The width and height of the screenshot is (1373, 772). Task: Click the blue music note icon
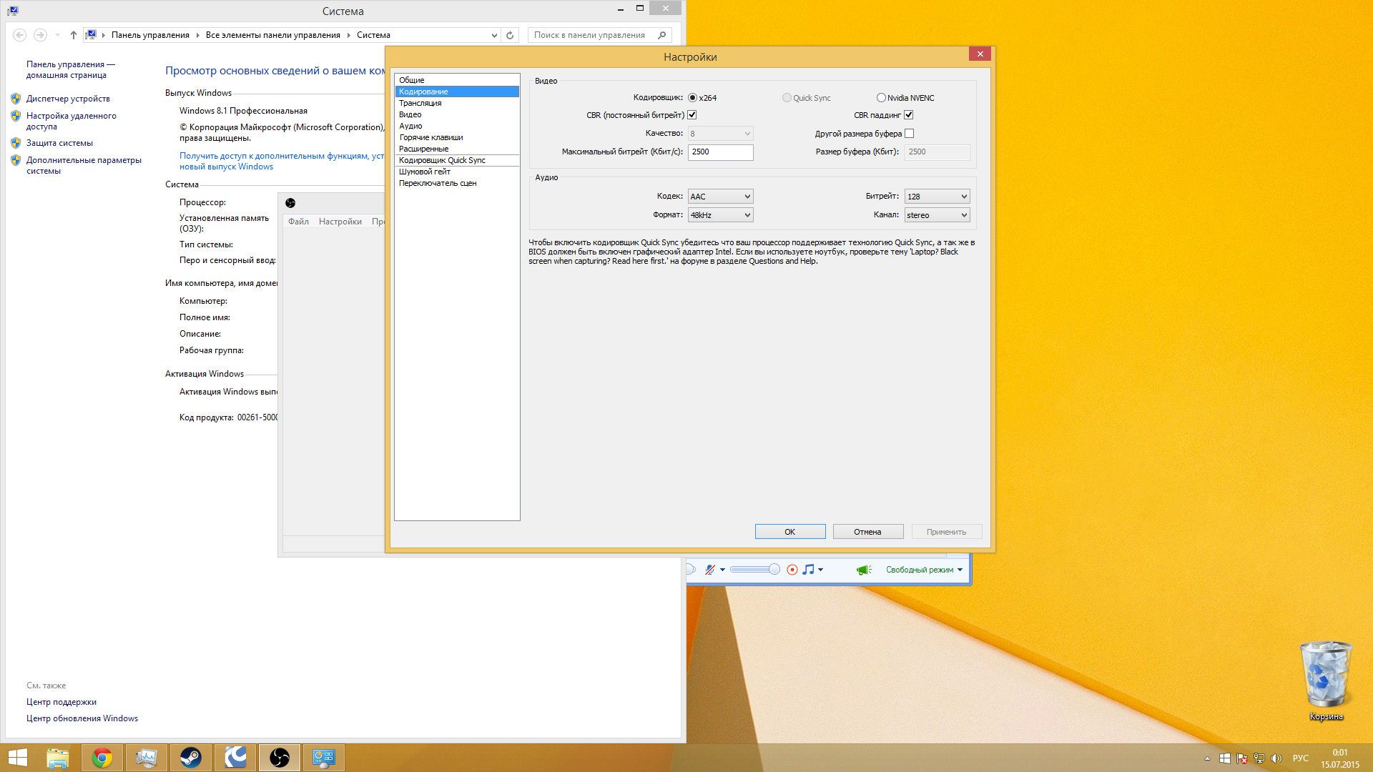click(808, 570)
